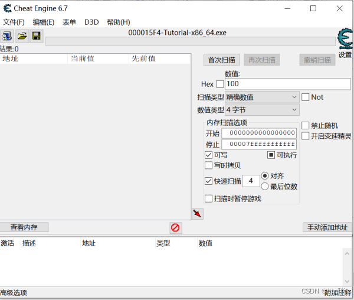
Task: Click the 数值 column header in address list
Action: tap(205, 243)
